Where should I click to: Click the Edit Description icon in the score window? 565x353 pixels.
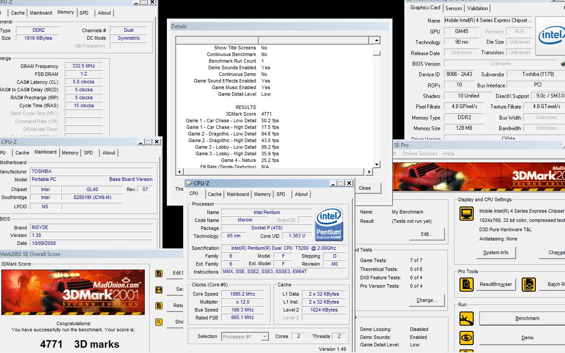point(159,274)
